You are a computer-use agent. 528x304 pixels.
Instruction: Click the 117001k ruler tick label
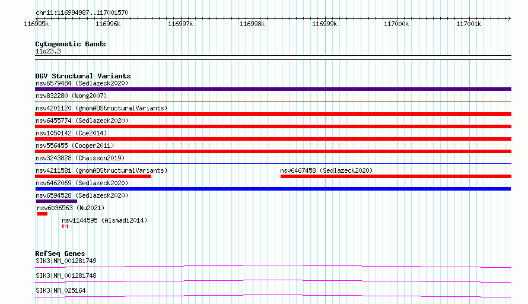coord(469,24)
